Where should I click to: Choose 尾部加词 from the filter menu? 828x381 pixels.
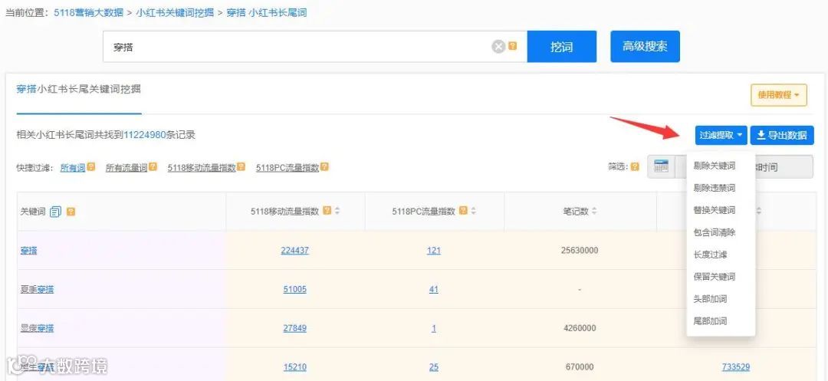click(710, 321)
